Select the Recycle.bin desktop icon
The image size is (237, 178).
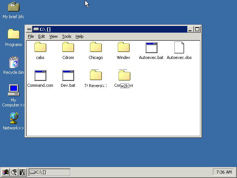(x=14, y=62)
